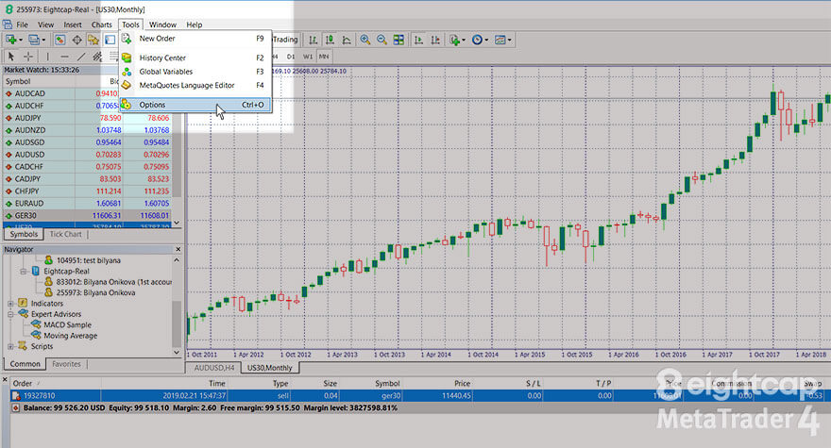
Task: Choose Global Variables in Tools menu
Action: click(195, 72)
